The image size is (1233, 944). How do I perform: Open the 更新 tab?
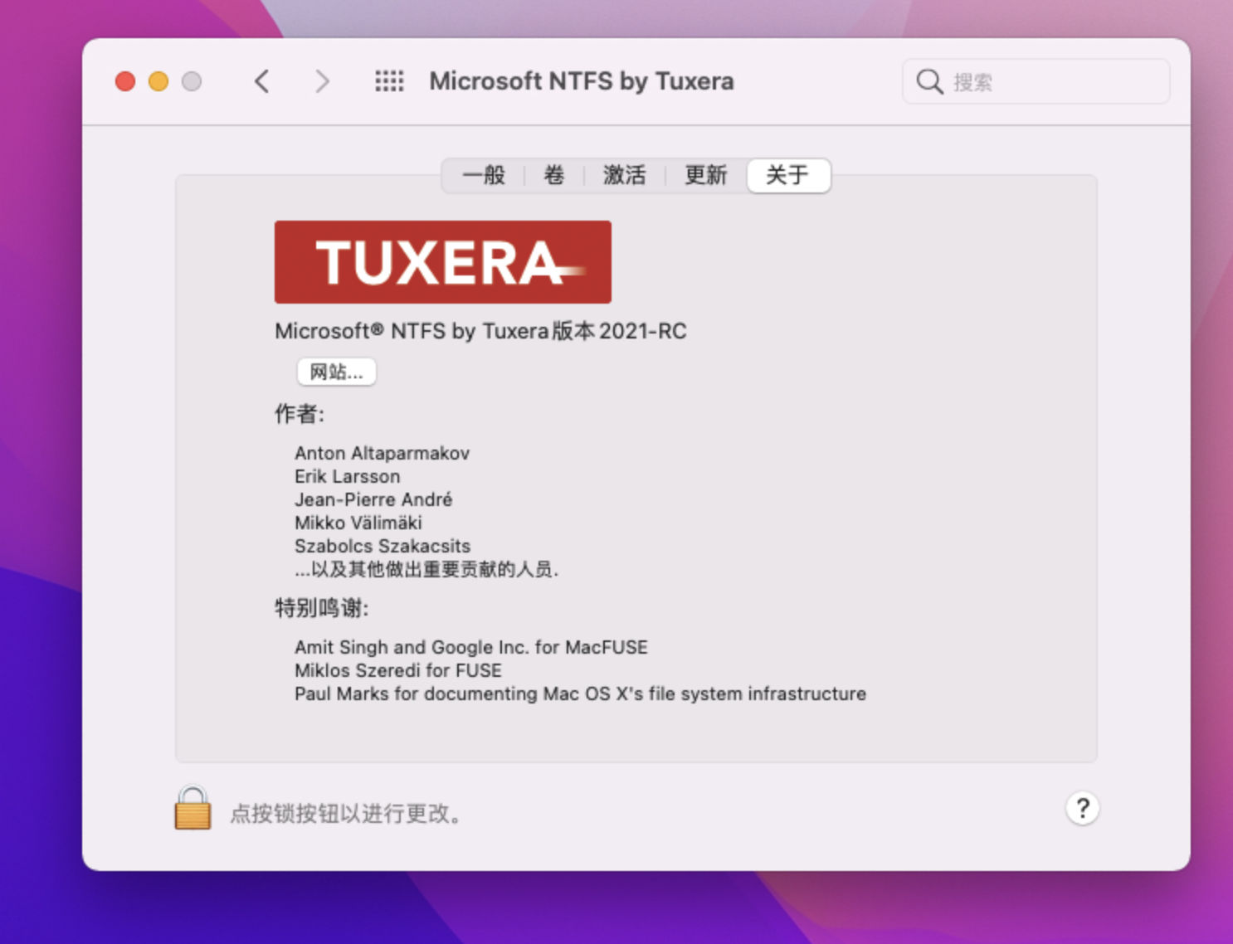point(705,175)
